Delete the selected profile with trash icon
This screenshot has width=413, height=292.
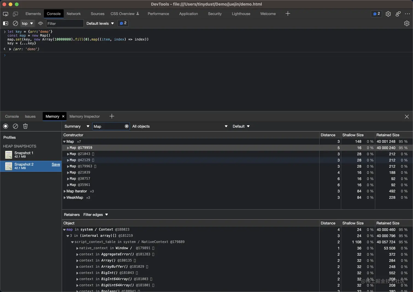tap(25, 126)
